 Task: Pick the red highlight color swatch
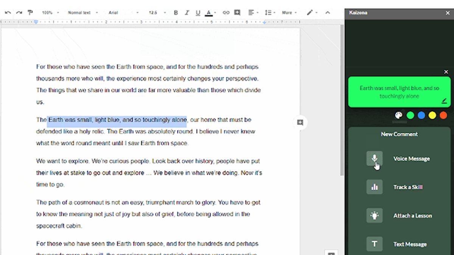point(443,116)
